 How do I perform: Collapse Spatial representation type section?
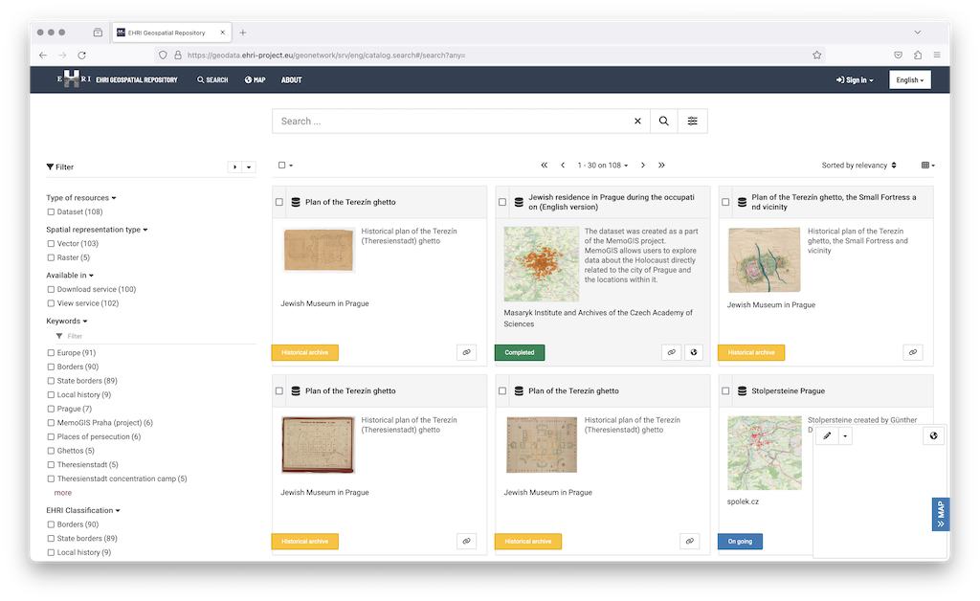click(97, 230)
